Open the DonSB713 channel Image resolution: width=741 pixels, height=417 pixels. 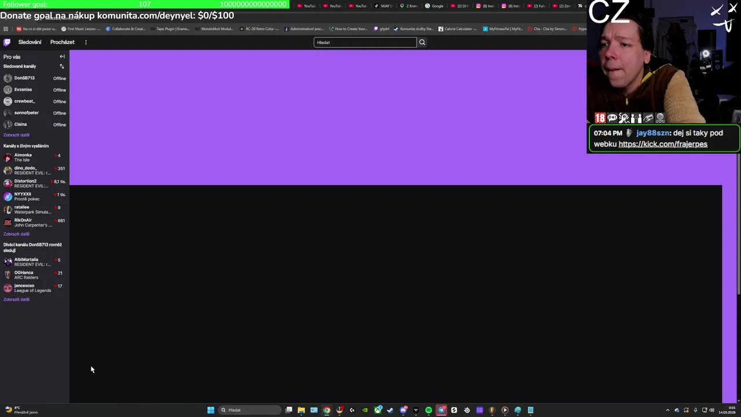tap(35, 78)
